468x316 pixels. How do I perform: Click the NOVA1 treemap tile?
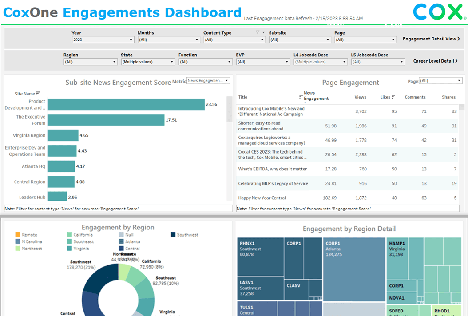point(402,298)
